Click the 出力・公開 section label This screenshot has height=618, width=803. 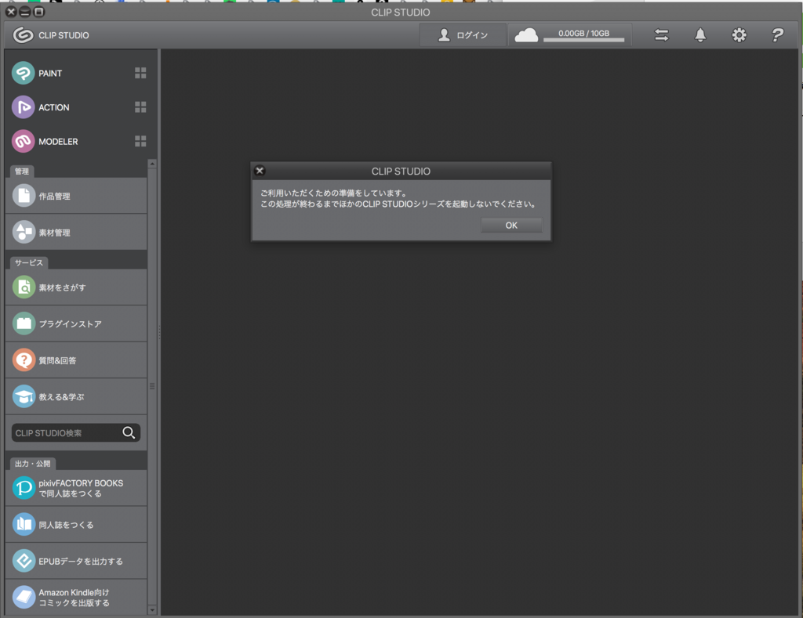[33, 464]
